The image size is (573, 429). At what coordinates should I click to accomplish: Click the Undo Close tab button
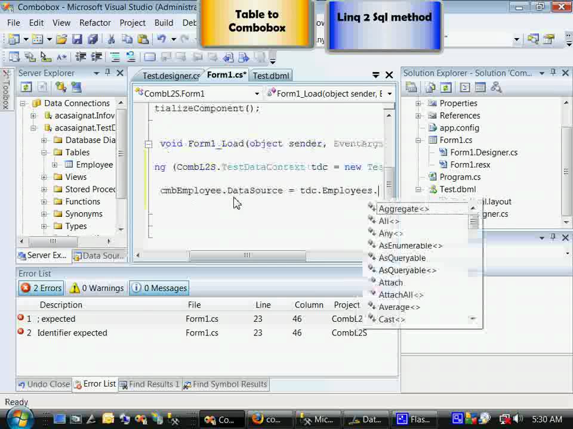click(x=44, y=384)
